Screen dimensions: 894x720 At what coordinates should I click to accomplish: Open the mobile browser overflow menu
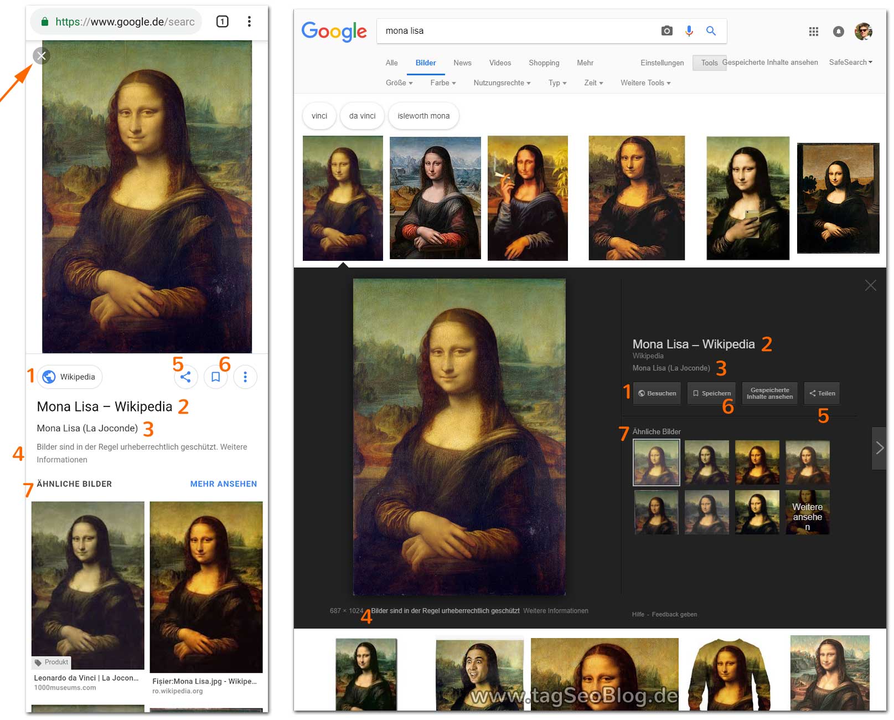pos(249,22)
